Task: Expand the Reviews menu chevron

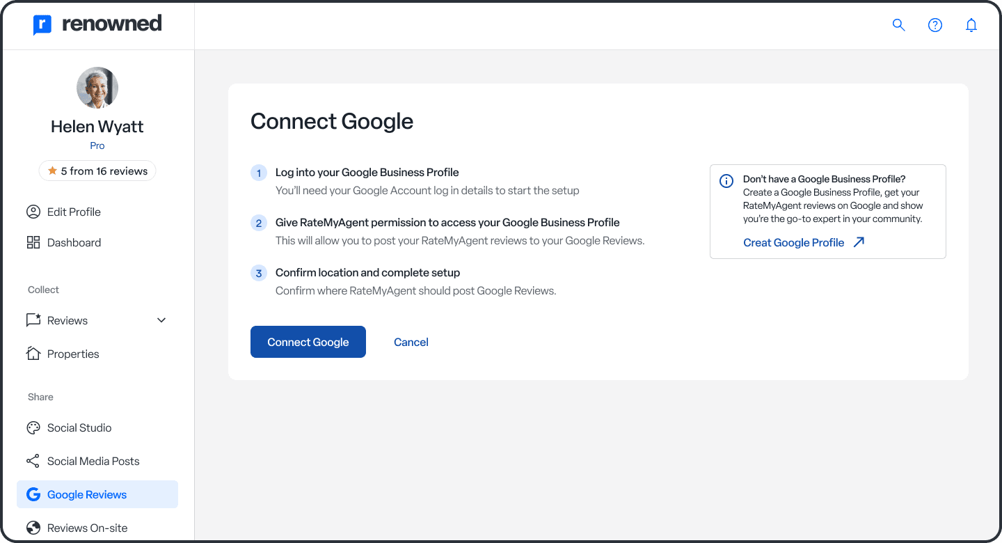Action: pos(161,320)
